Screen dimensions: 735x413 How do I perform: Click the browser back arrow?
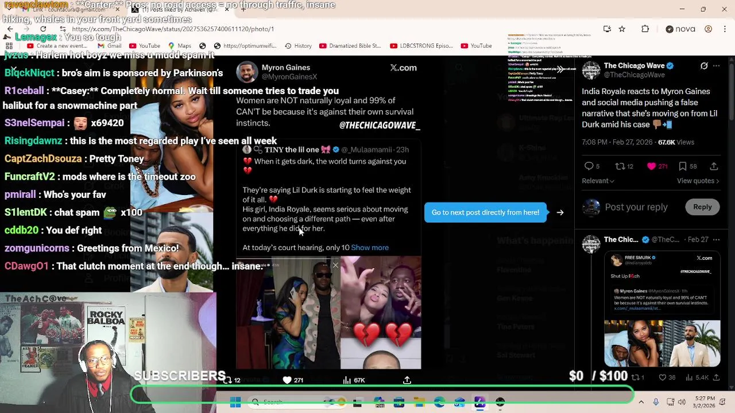click(10, 29)
